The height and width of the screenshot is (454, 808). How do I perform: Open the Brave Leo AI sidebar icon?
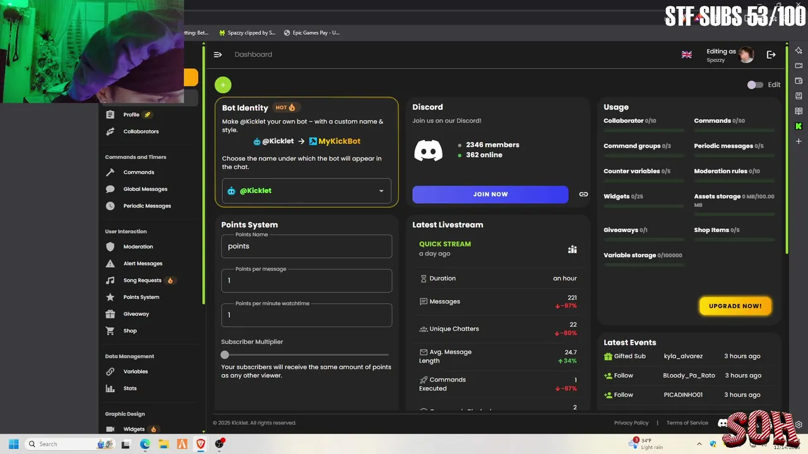click(799, 50)
